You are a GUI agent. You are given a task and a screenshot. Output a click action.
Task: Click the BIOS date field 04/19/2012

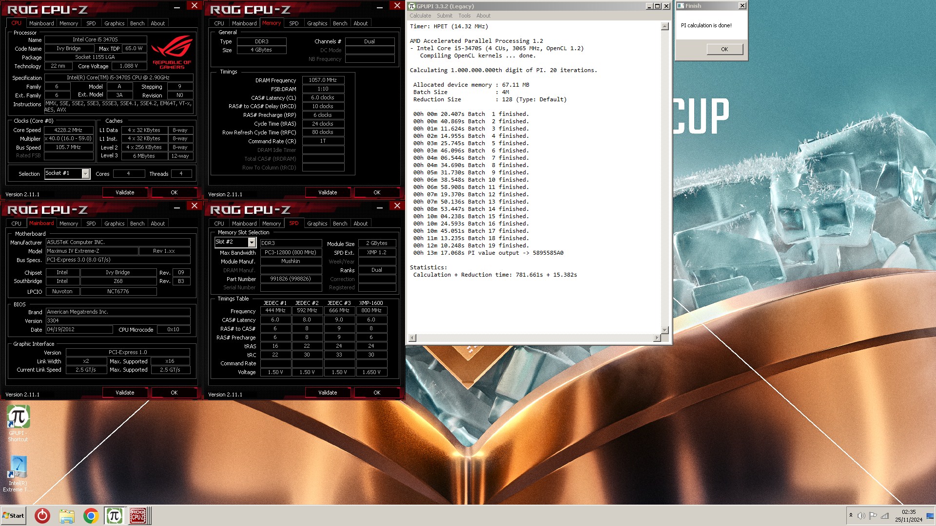79,329
